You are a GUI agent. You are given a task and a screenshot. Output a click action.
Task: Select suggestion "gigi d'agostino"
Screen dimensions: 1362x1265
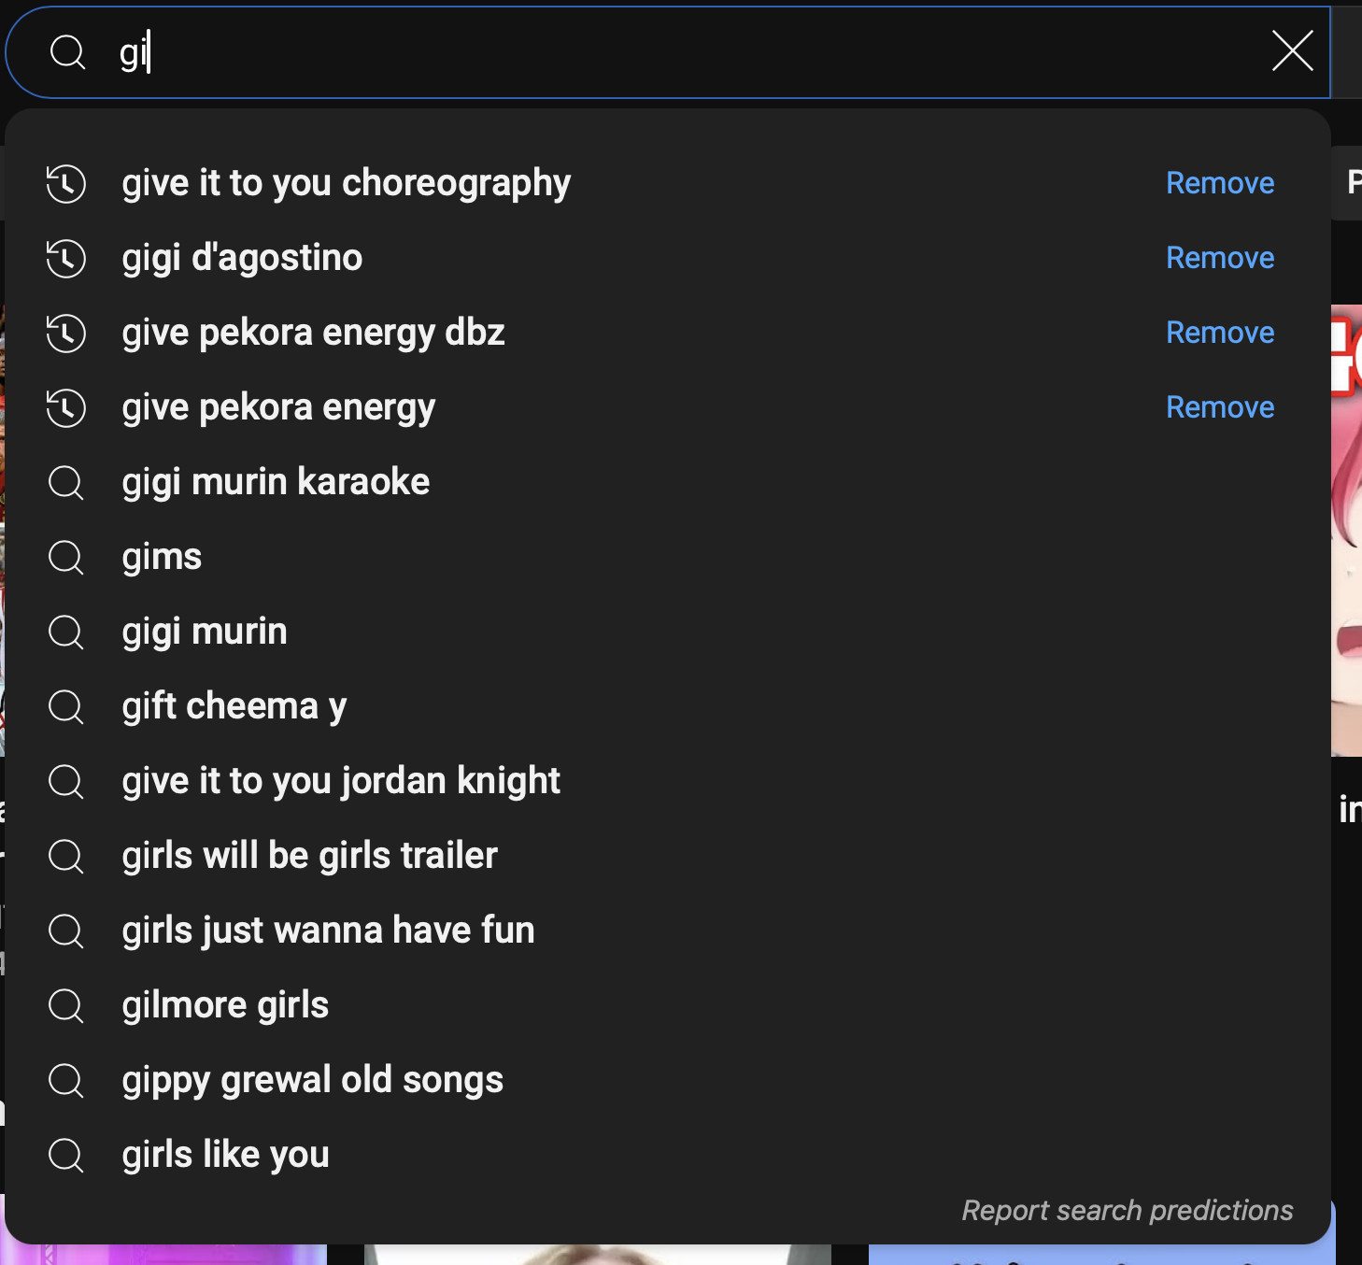[668, 258]
